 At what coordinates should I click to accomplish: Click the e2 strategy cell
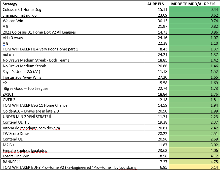(73, 83)
